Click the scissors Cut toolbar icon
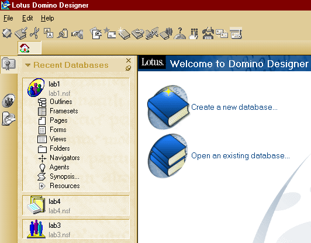This screenshot has width=311, height=243. (x=34, y=33)
